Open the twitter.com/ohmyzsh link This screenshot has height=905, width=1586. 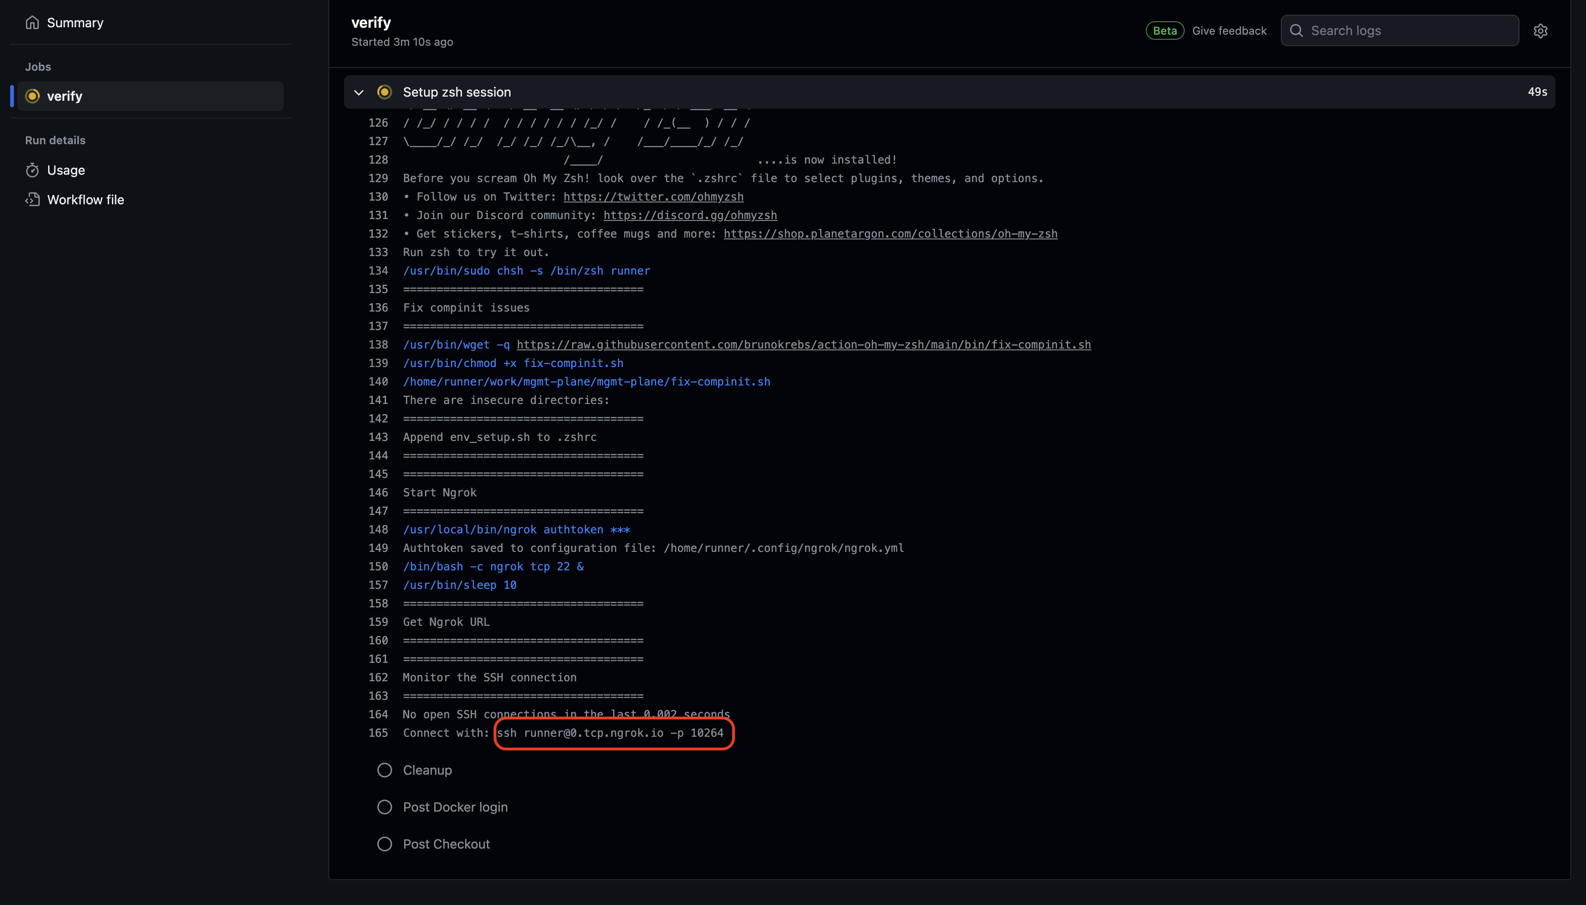click(653, 196)
